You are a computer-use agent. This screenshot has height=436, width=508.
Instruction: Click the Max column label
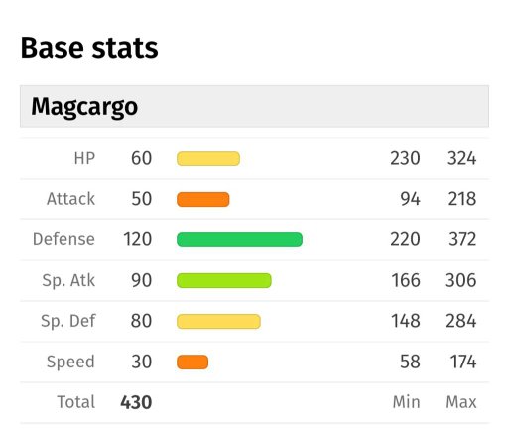pyautogui.click(x=461, y=402)
